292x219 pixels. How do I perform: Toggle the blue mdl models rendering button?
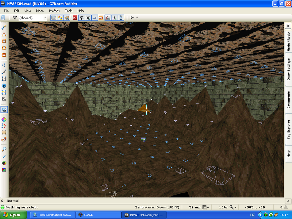[x=95, y=18]
